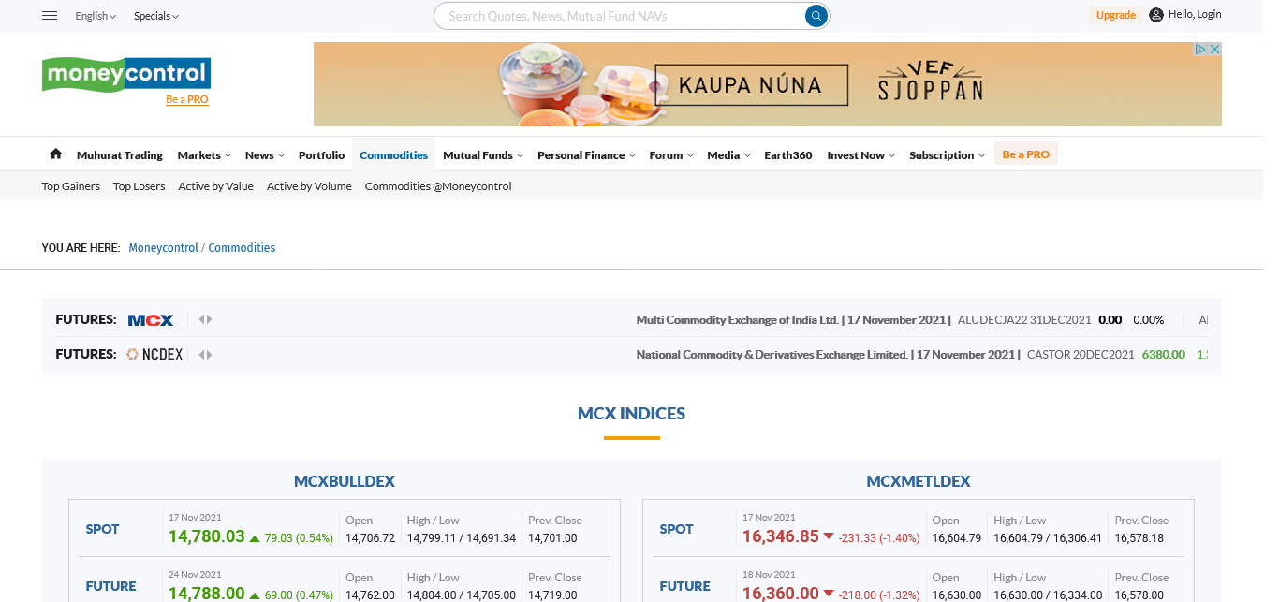This screenshot has width=1279, height=602.
Task: Click the search magnifier button
Action: tap(816, 16)
